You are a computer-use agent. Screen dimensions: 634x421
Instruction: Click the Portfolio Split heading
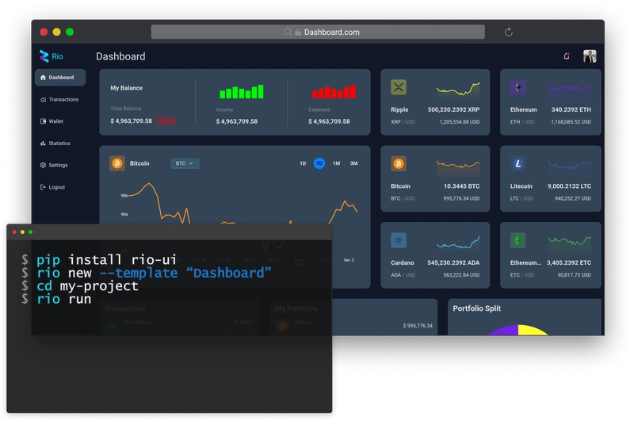[477, 308]
